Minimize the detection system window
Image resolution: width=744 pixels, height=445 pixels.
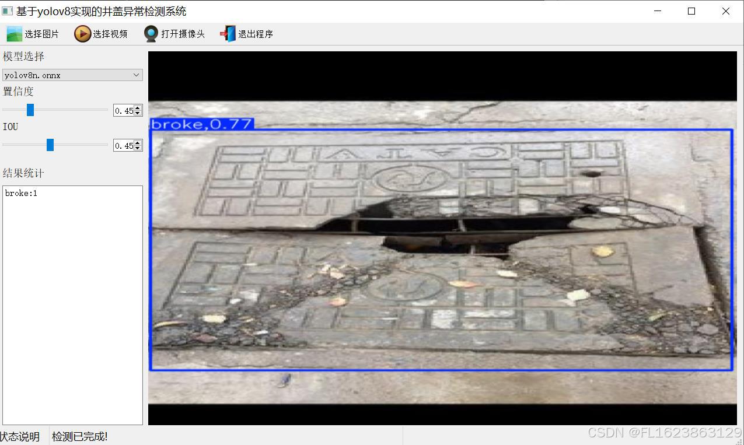pos(658,11)
